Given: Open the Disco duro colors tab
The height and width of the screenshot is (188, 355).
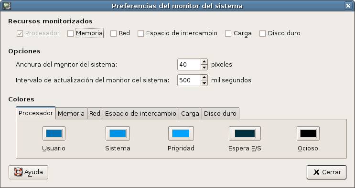Looking at the screenshot, I should (220, 113).
